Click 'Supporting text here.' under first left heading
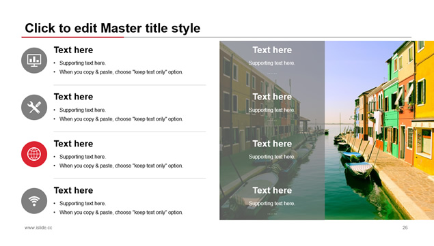Viewport: 434px width, 246px height. (83, 63)
